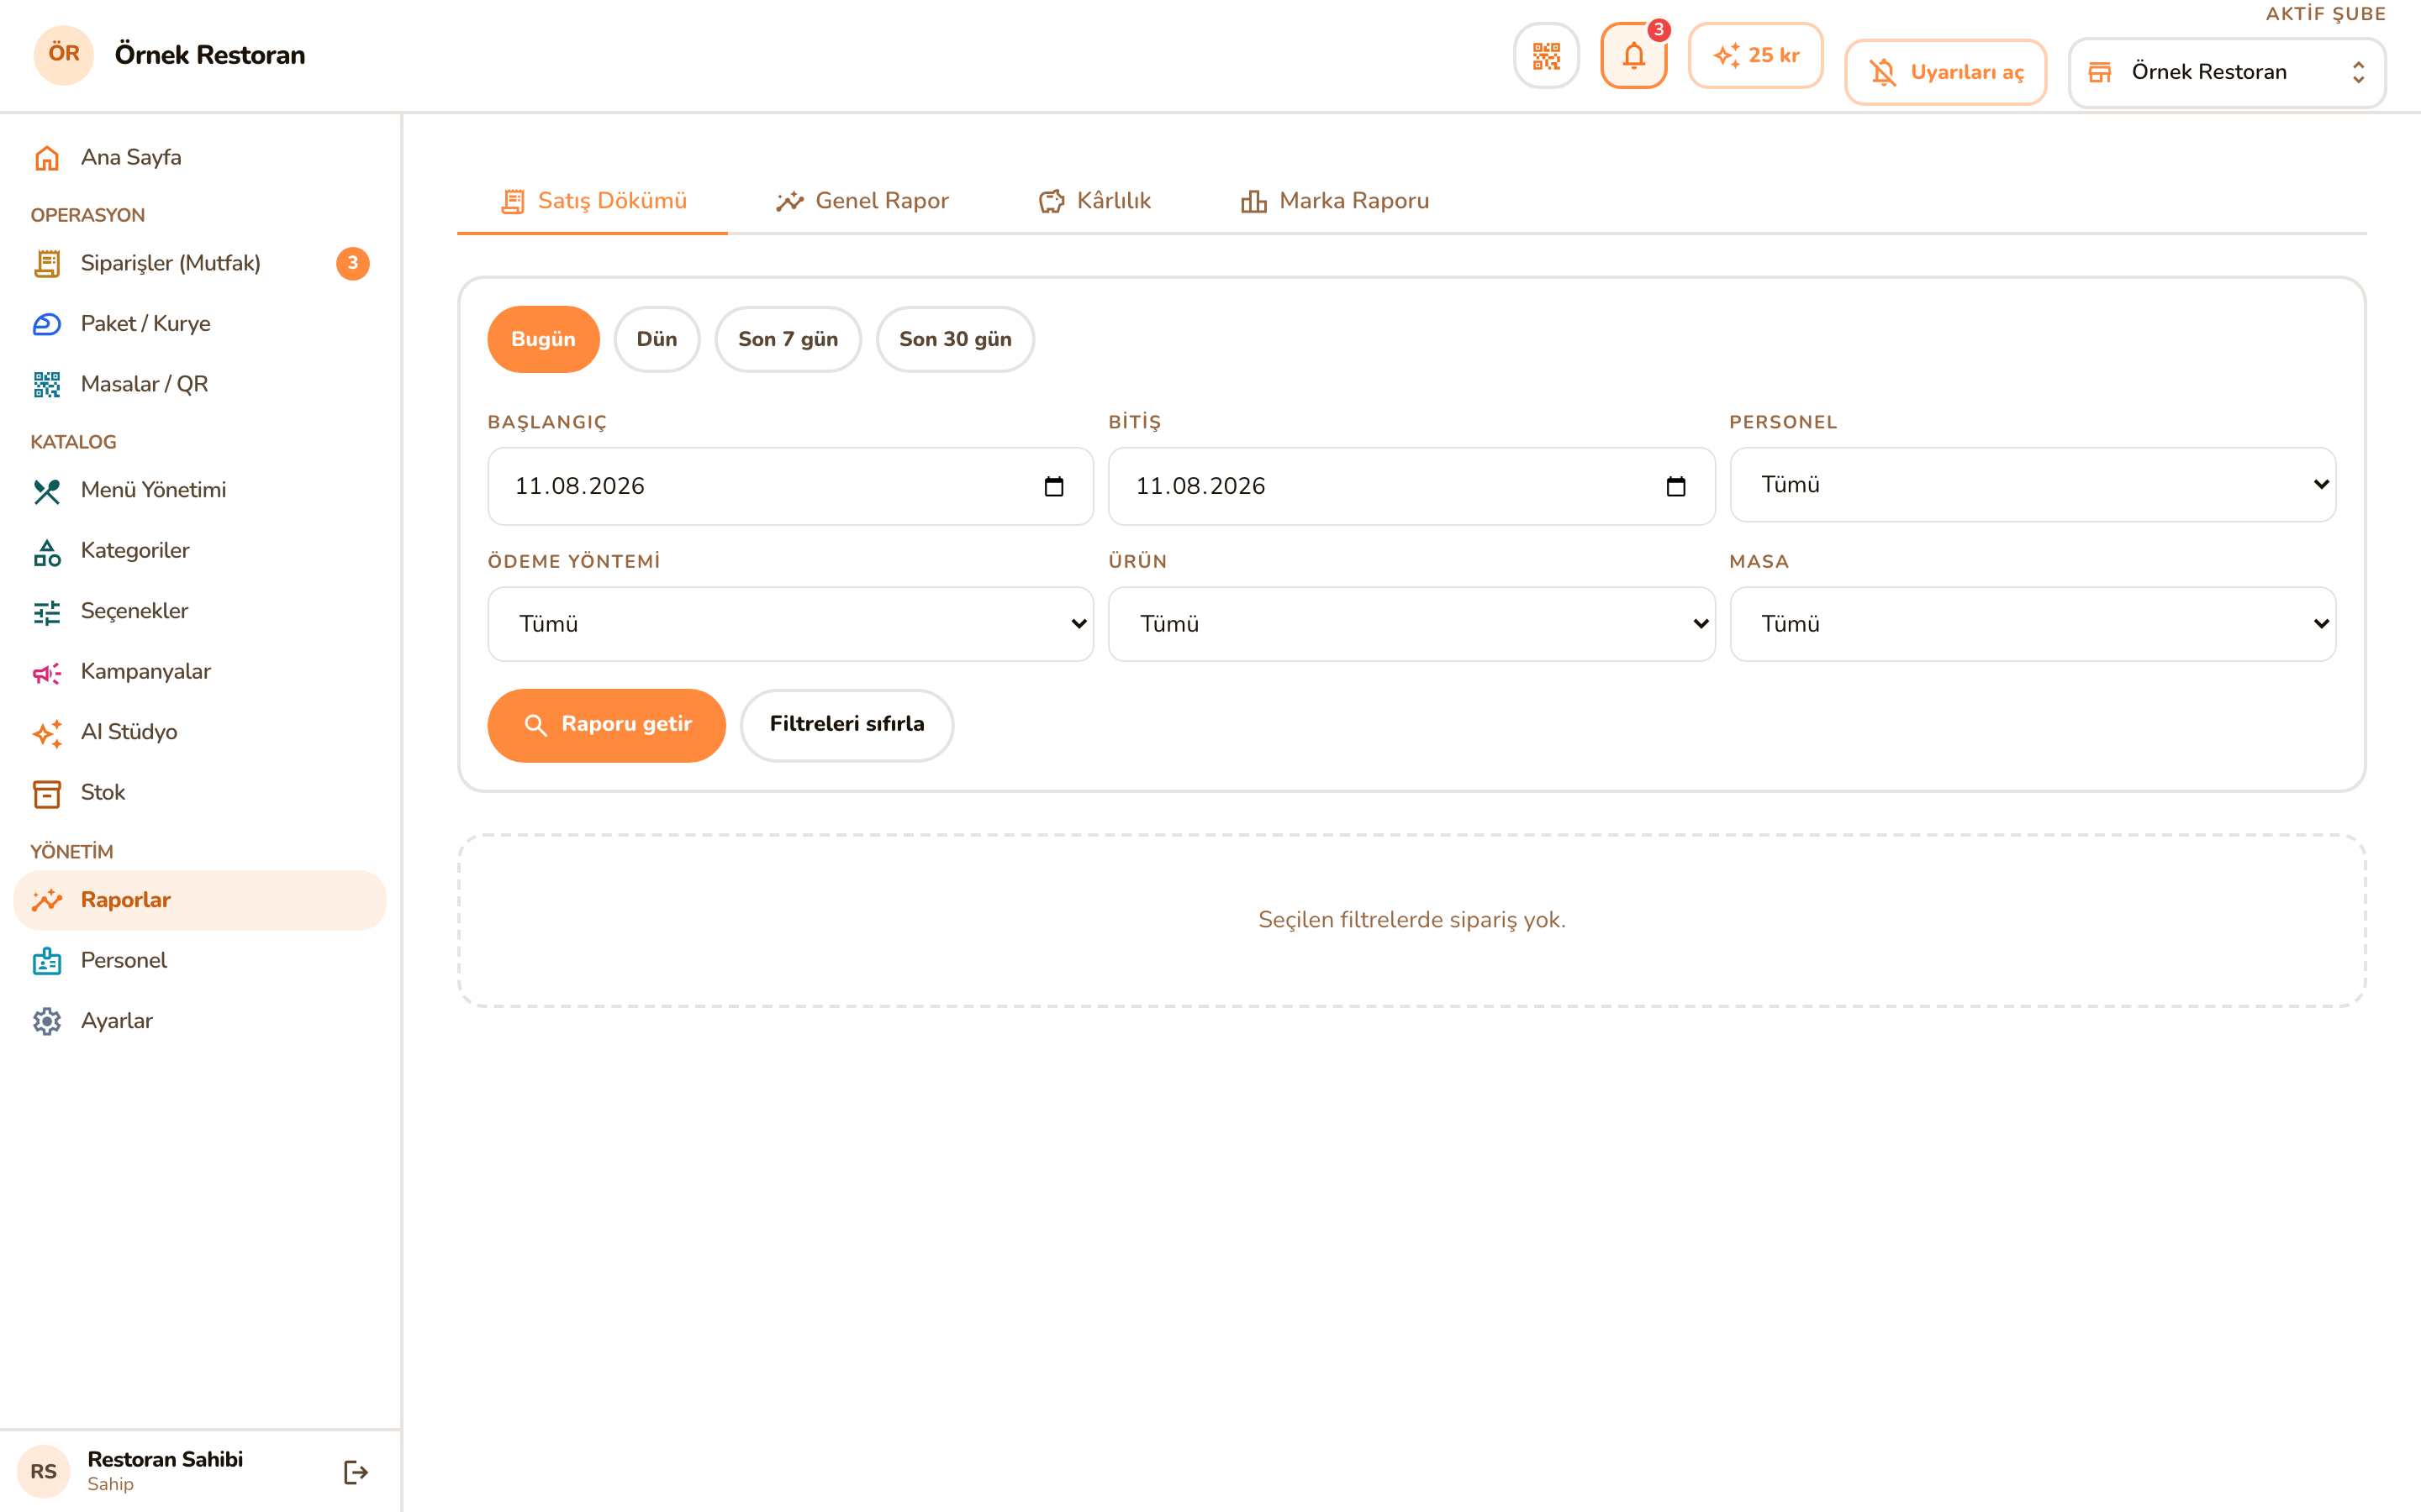This screenshot has height=1512, width=2421.
Task: Open Personel page in sidebar
Action: (x=200, y=961)
